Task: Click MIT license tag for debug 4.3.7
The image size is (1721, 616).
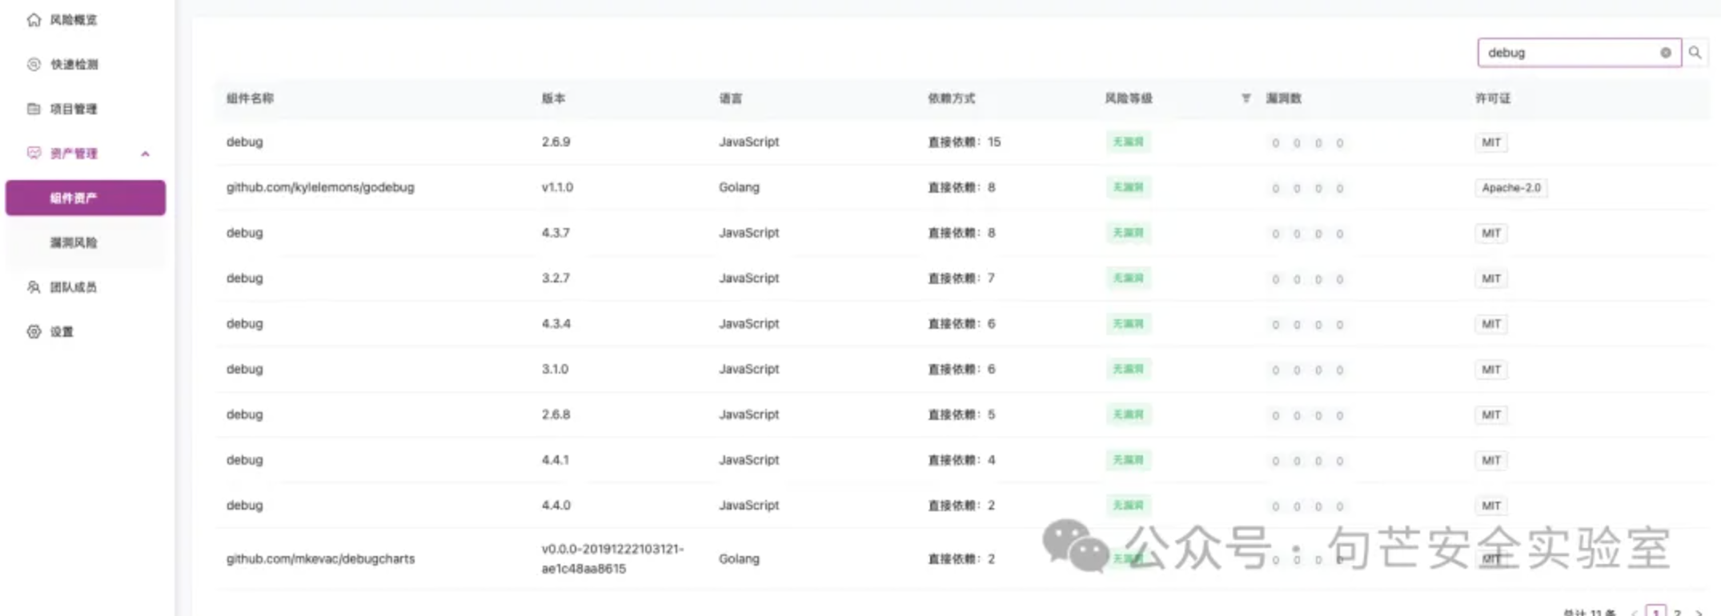Action: click(1490, 234)
